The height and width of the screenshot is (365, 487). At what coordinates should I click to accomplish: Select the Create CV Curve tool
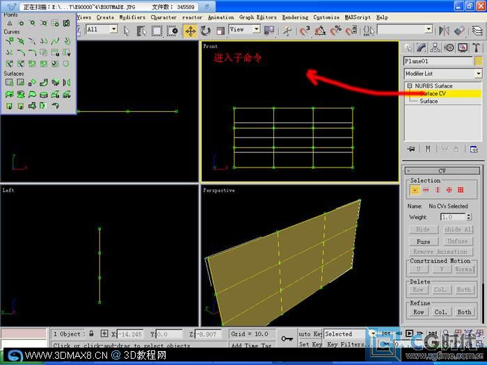(x=10, y=40)
